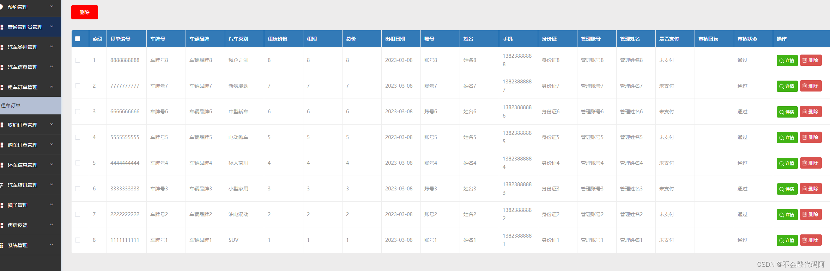Expand 预约管理 menu chevron
Image resolution: width=830 pixels, height=271 pixels.
[x=52, y=6]
